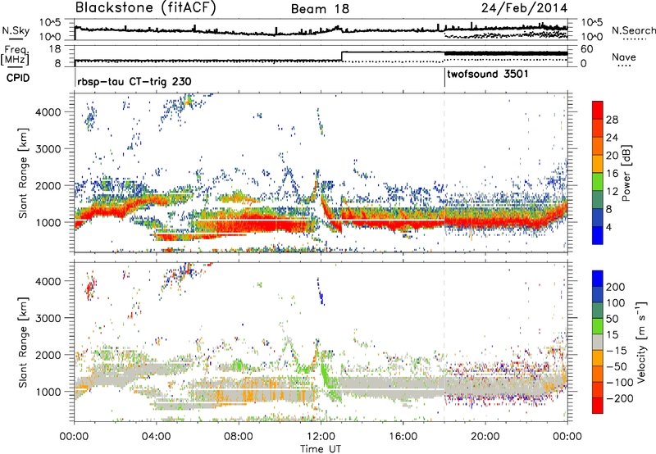
Task: Select the "Beam 18" heading
Action: pyautogui.click(x=320, y=9)
